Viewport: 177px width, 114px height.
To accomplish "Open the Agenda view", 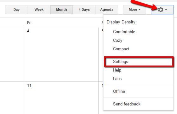I will (x=107, y=10).
